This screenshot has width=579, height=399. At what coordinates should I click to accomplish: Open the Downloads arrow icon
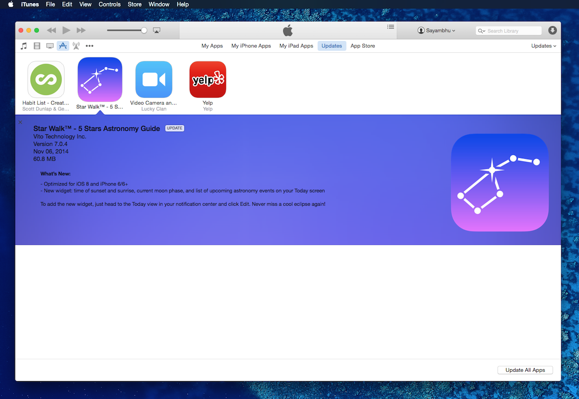point(552,30)
